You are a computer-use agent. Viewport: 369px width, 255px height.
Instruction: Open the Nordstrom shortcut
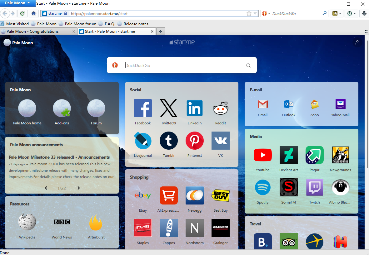194,228
